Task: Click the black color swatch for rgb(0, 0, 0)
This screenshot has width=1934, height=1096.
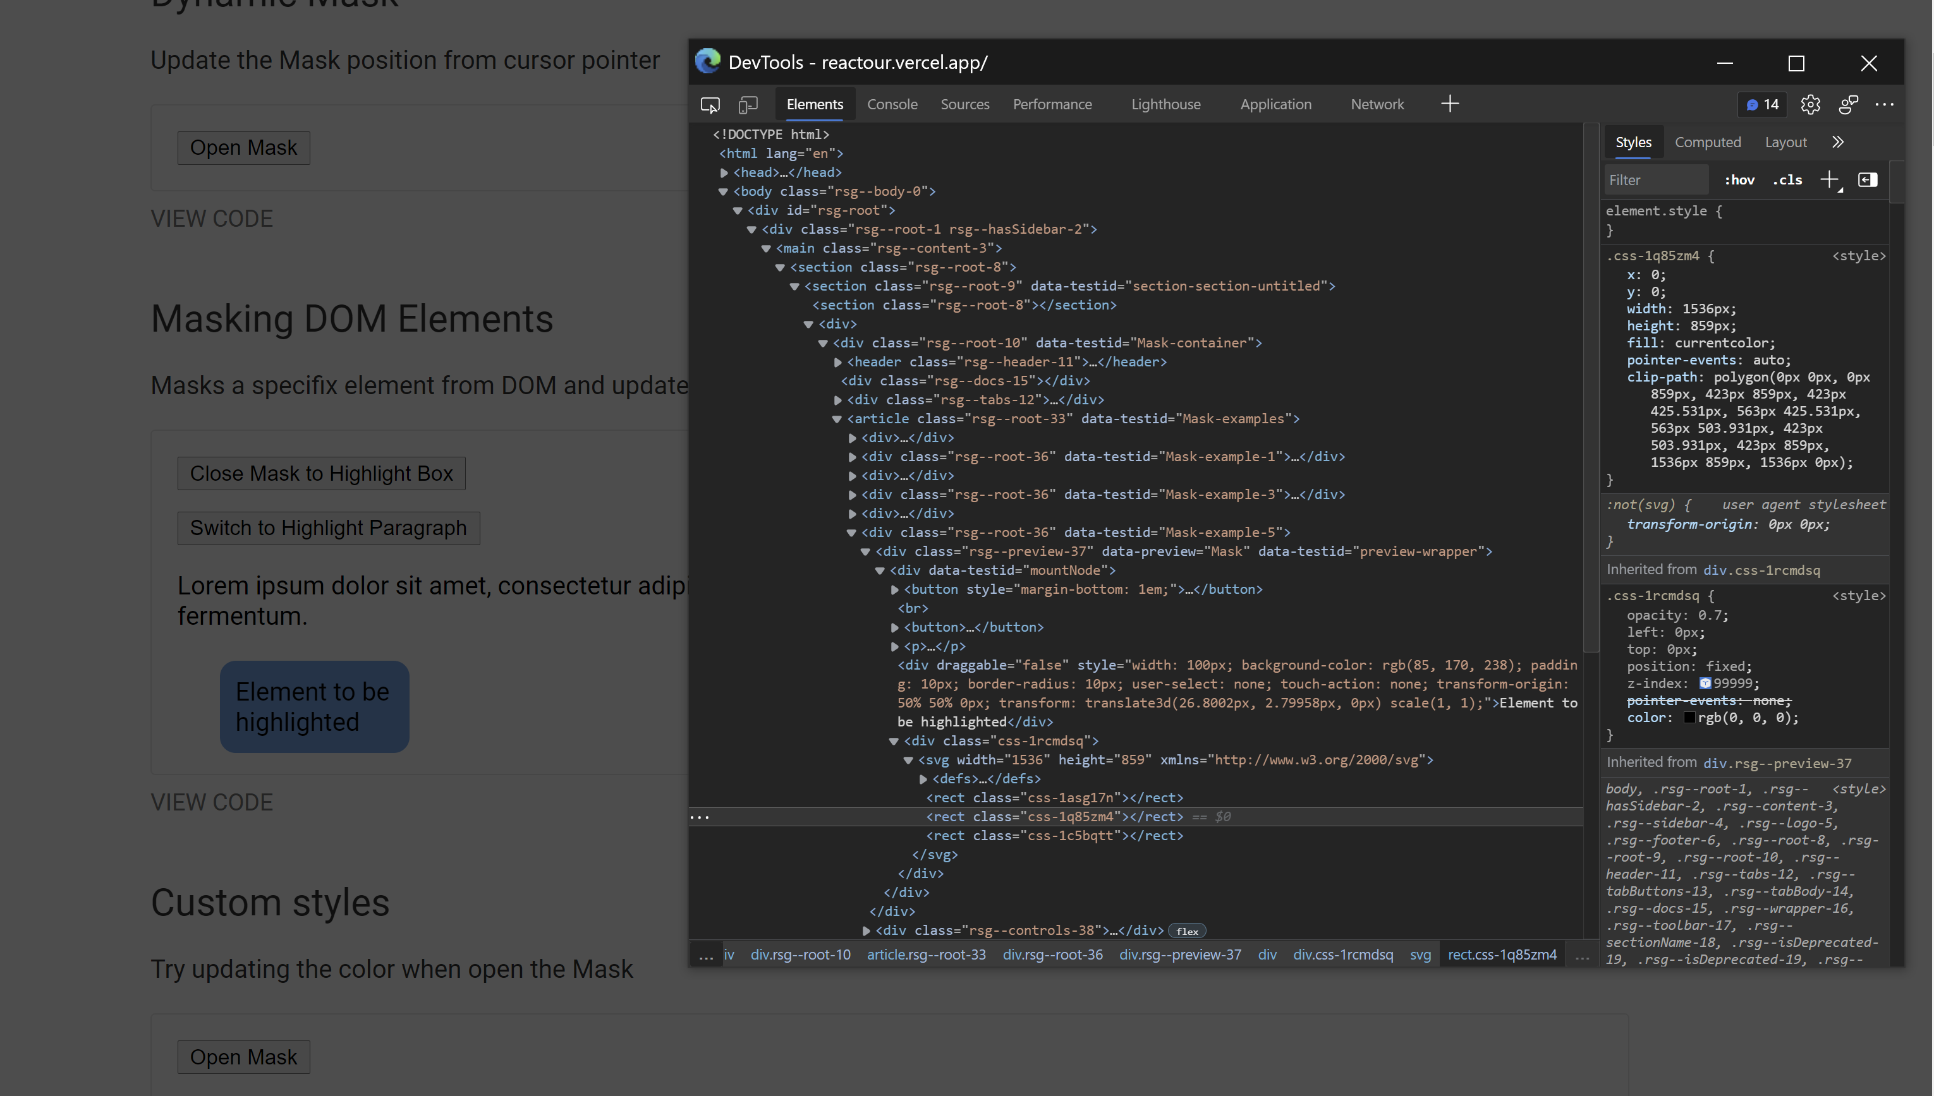Action: tap(1689, 718)
